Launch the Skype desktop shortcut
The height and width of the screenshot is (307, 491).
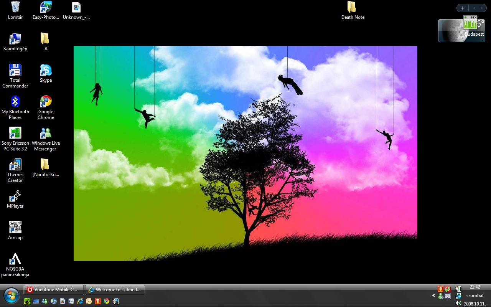click(x=46, y=73)
